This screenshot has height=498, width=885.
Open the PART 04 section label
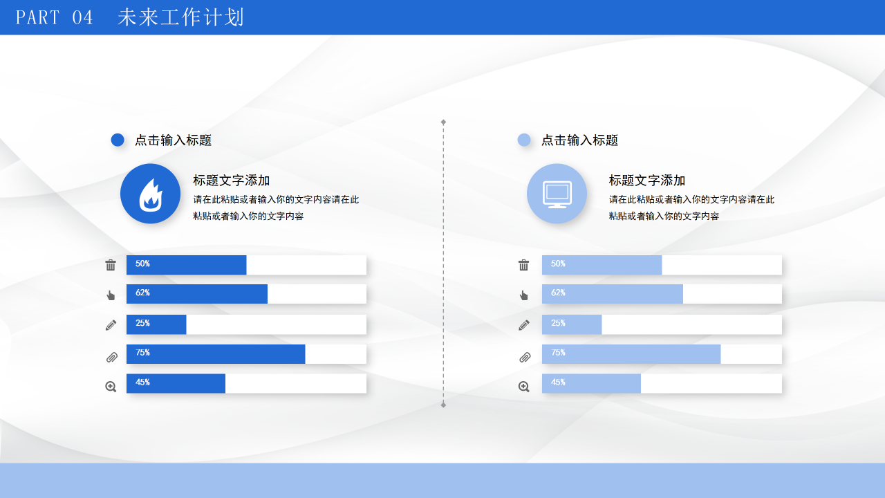pos(54,18)
